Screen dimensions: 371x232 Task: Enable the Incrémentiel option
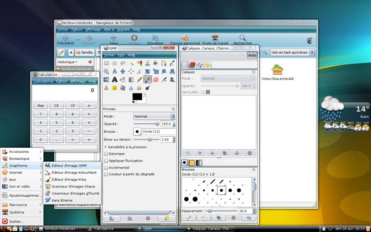(106, 168)
